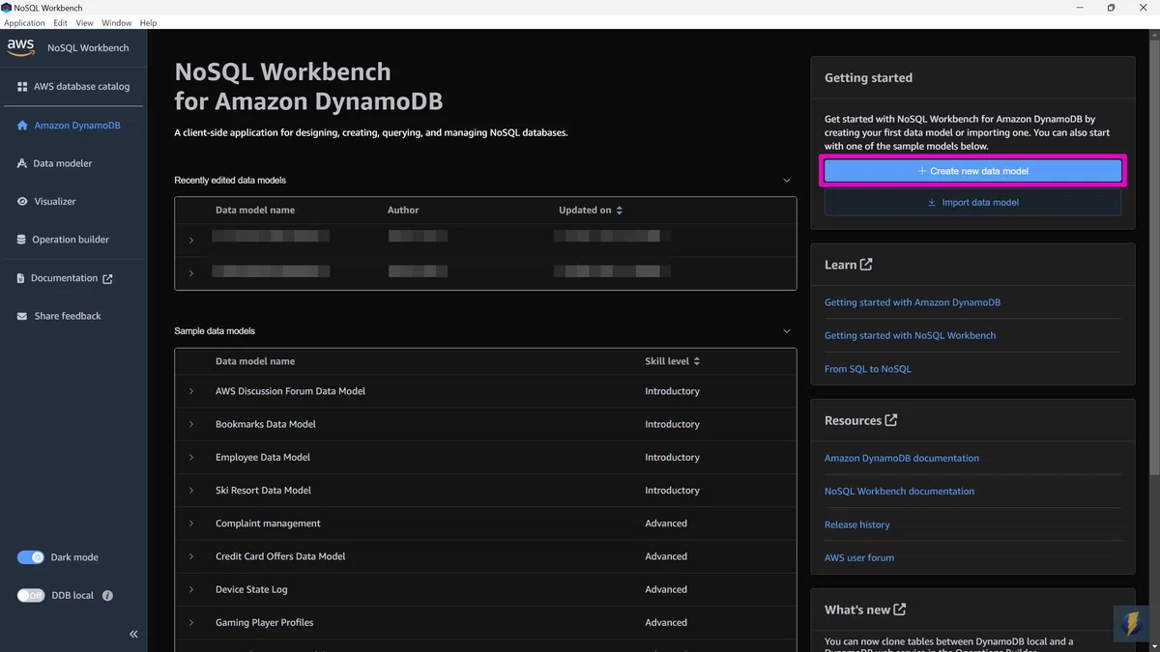
Task: Enable the DDB local switch
Action: 31,596
